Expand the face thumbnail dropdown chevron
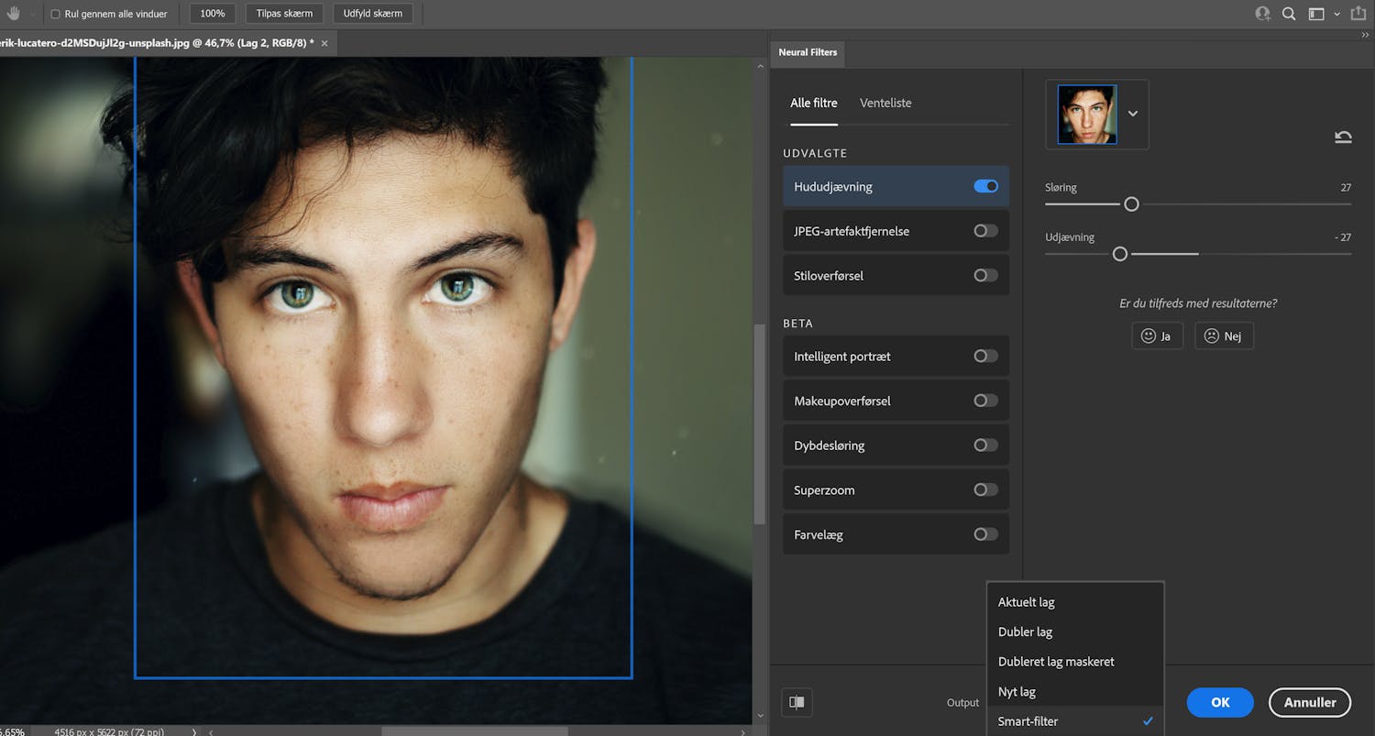 (1132, 114)
